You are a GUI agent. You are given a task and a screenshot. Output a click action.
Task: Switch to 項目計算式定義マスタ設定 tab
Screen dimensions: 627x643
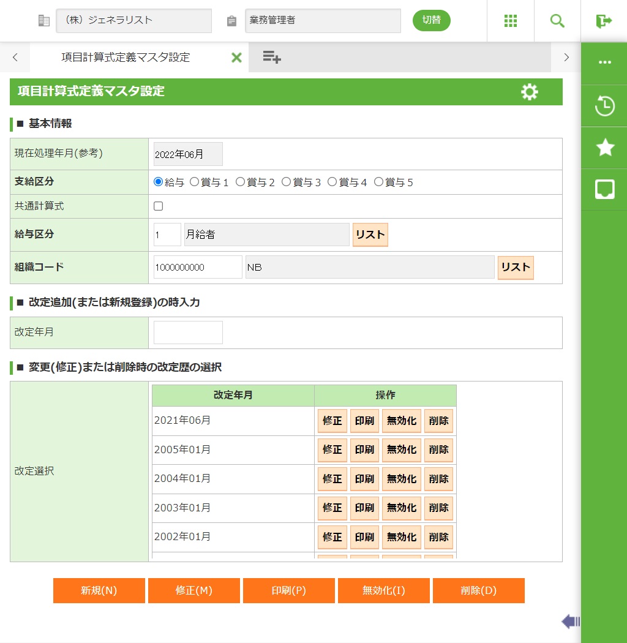click(x=126, y=58)
